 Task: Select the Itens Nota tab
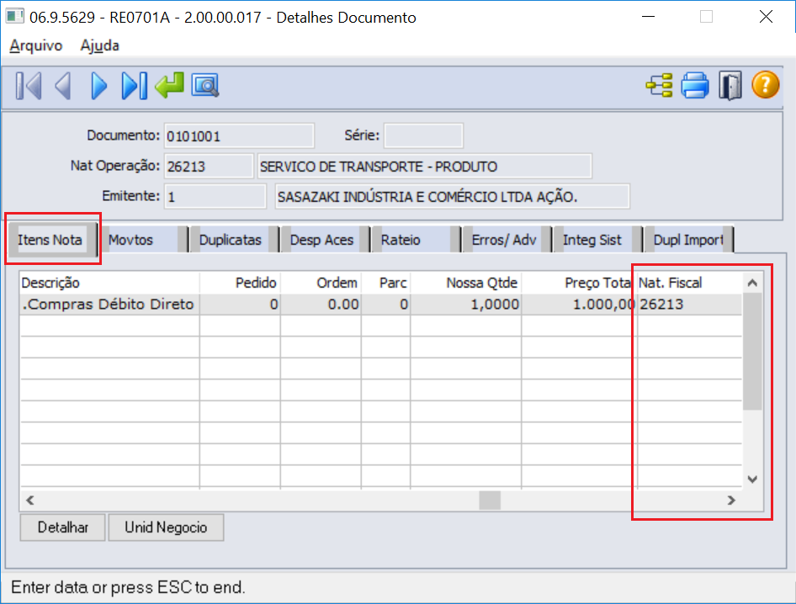tap(50, 240)
